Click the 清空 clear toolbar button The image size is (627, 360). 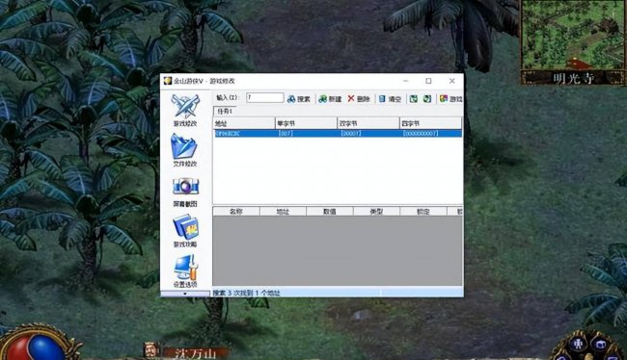[390, 99]
